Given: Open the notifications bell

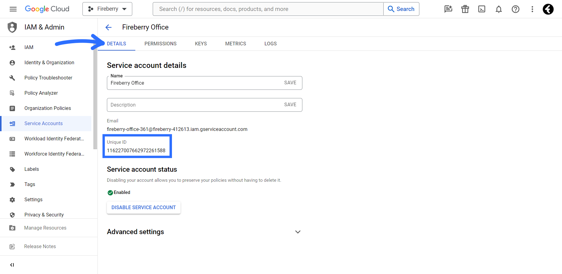Looking at the screenshot, I should pos(498,9).
